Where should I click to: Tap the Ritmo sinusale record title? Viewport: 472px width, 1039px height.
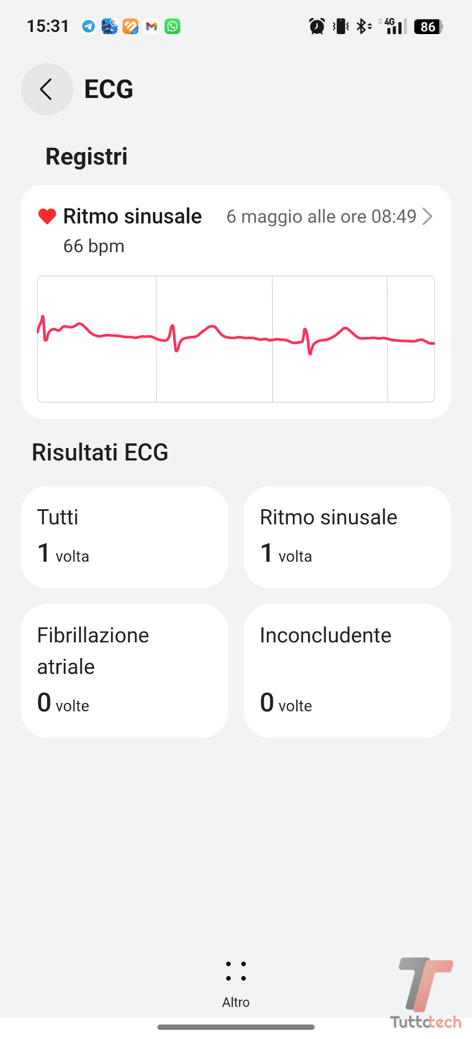133,216
